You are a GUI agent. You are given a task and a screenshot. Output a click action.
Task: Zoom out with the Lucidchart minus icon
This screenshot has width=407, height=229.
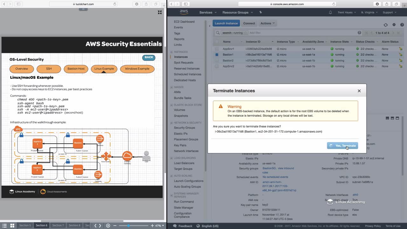click(x=115, y=226)
